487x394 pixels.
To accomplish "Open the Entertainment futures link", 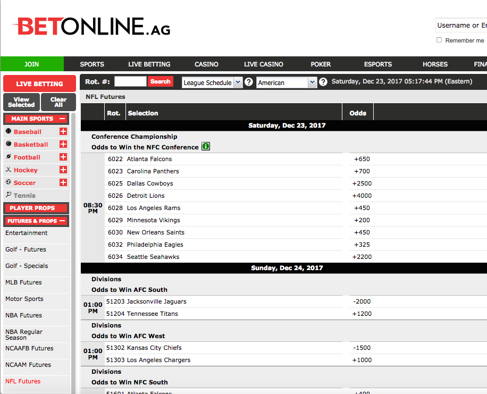I will [x=27, y=233].
